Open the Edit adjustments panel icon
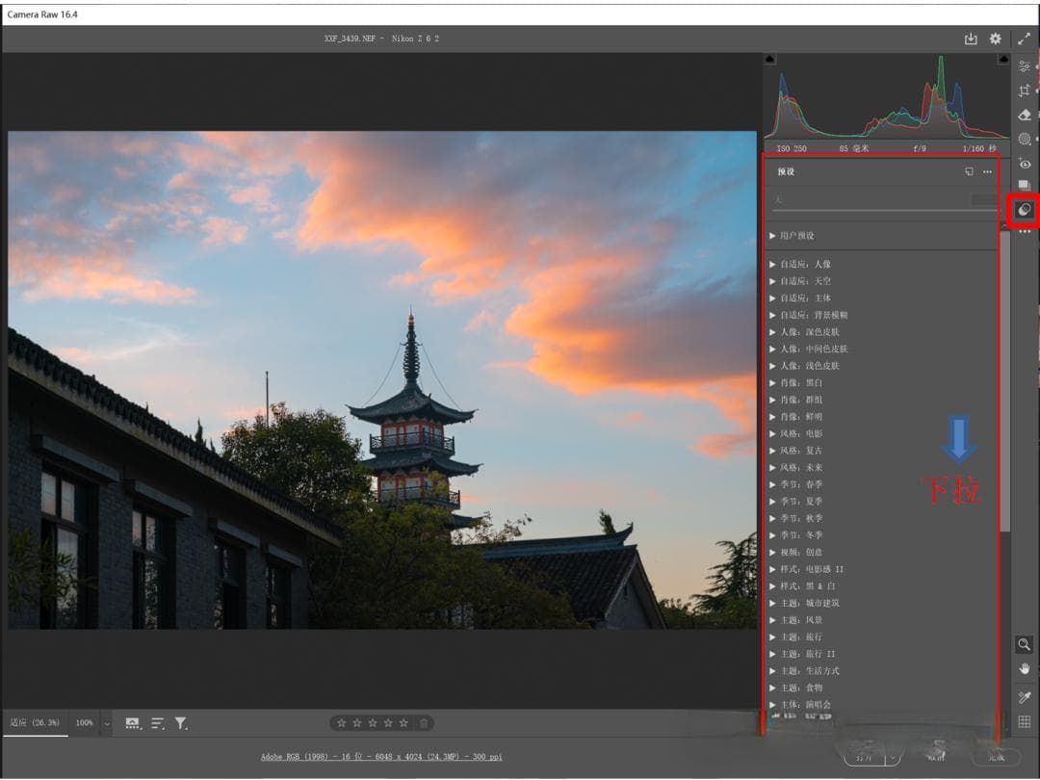Viewport: 1040px width, 780px height. click(x=1024, y=66)
